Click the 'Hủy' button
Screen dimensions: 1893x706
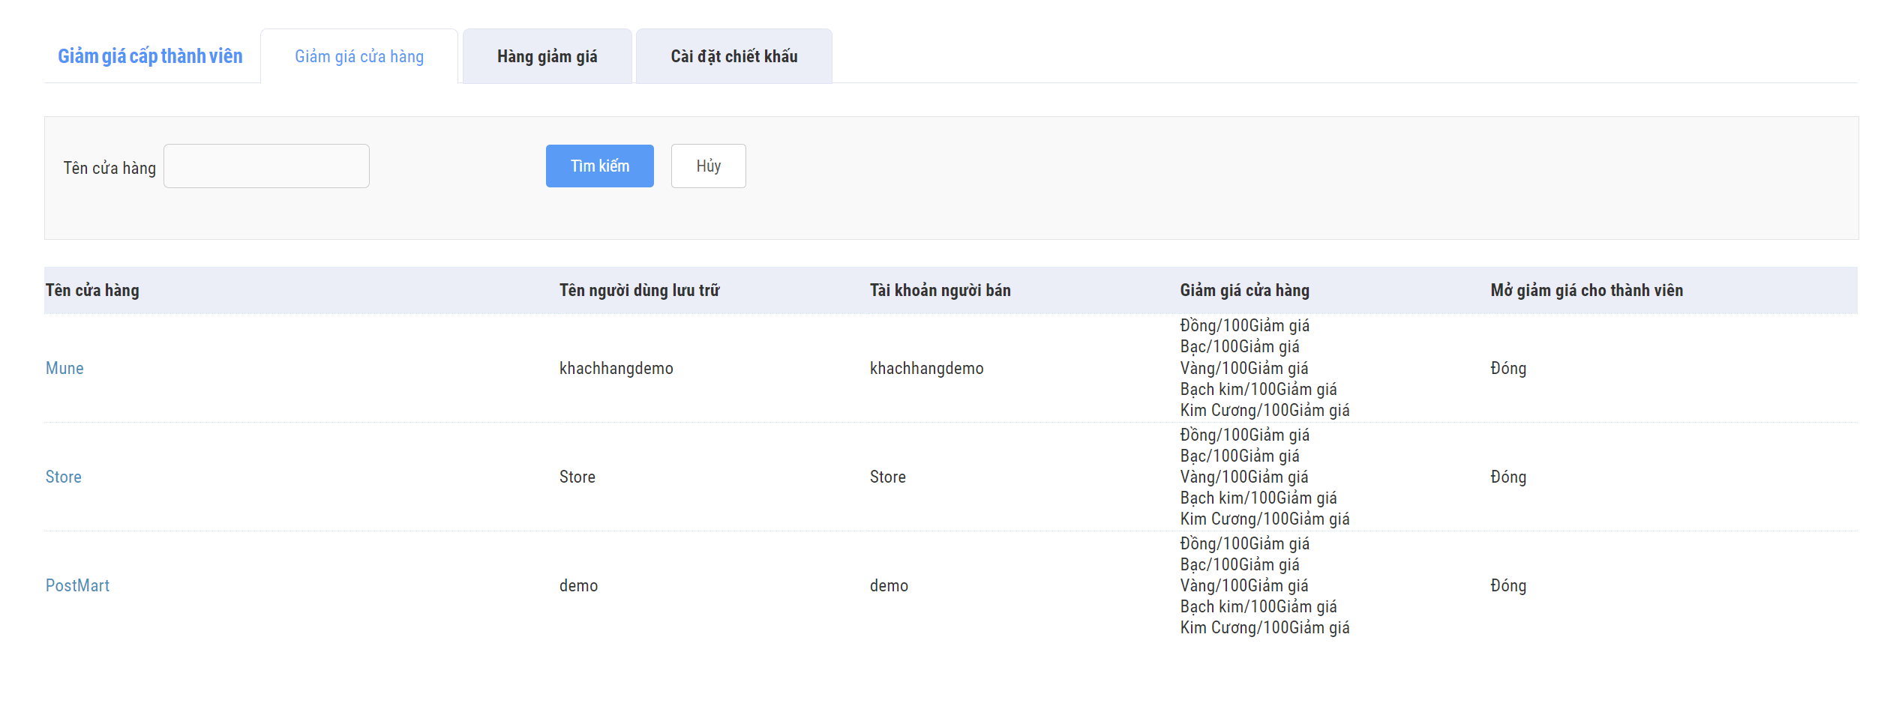(x=708, y=166)
